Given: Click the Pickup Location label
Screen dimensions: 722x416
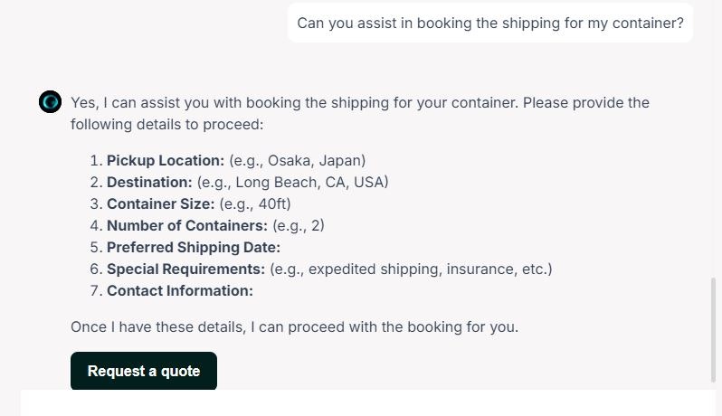Looking at the screenshot, I should coord(166,160).
